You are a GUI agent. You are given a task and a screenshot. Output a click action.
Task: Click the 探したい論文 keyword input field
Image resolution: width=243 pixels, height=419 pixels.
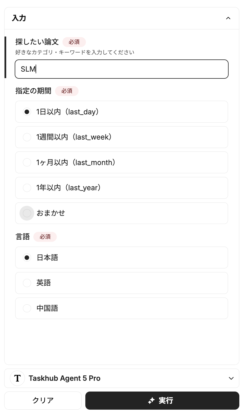coord(121,69)
